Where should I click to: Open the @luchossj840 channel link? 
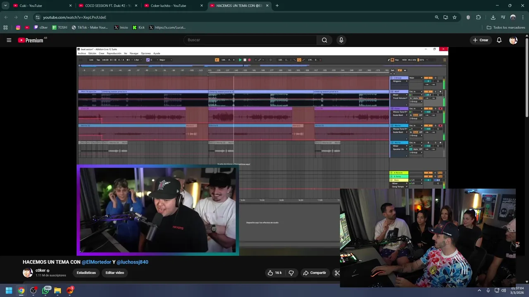tap(132, 262)
